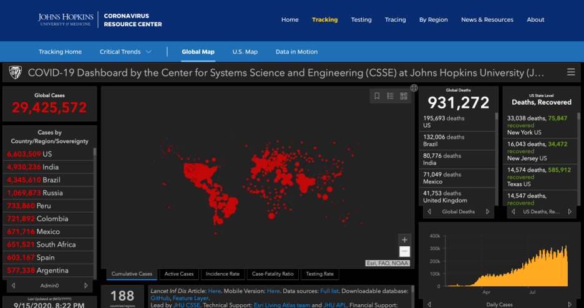Switch to Testing Rate map tab
The height and width of the screenshot is (308, 584).
point(320,274)
